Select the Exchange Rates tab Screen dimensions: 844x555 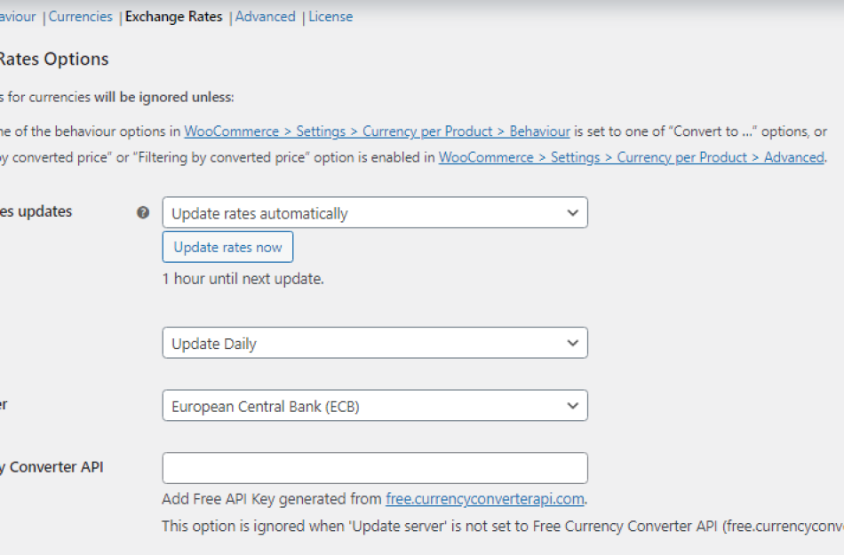coord(173,16)
